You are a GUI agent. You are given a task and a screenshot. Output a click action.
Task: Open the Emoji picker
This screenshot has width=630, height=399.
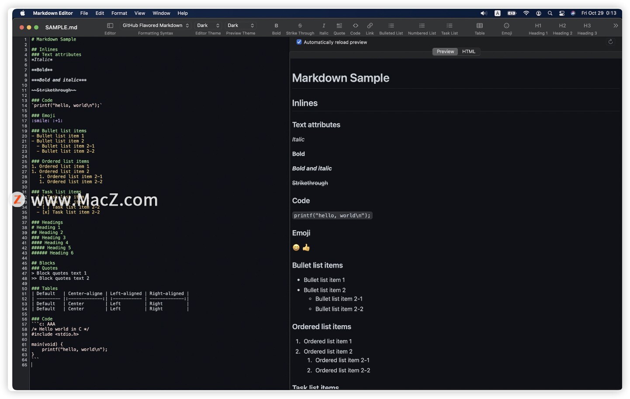(x=506, y=26)
